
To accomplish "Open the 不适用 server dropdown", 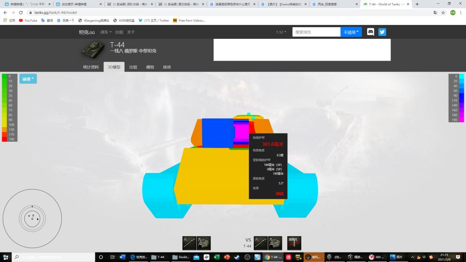I will (x=351, y=32).
